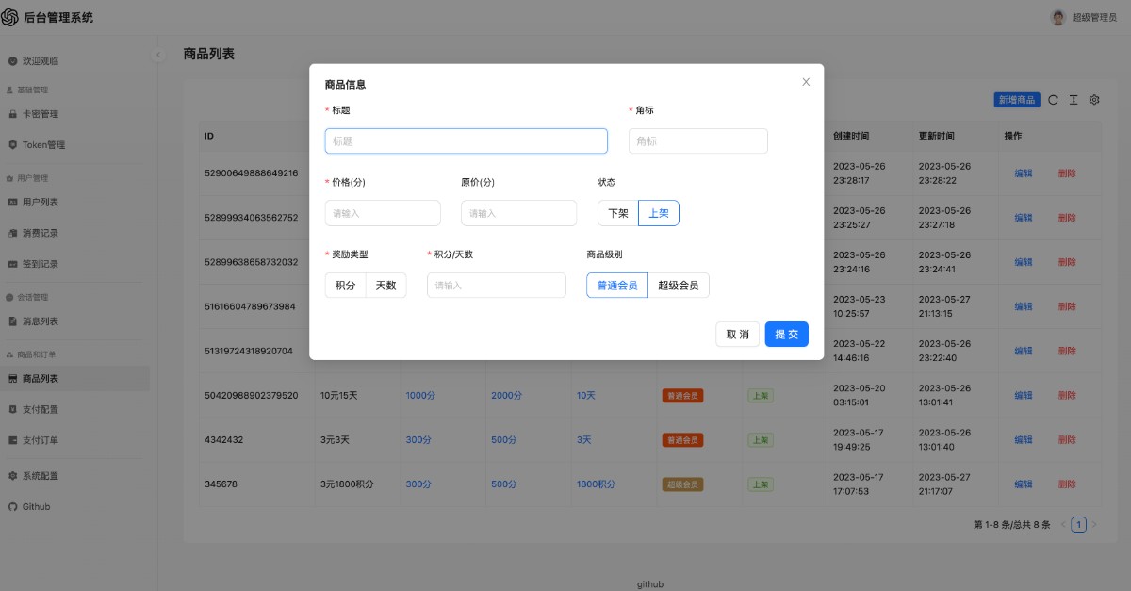Choose 天数 as the reward type
Screen dimensions: 1131x591
[386, 286]
